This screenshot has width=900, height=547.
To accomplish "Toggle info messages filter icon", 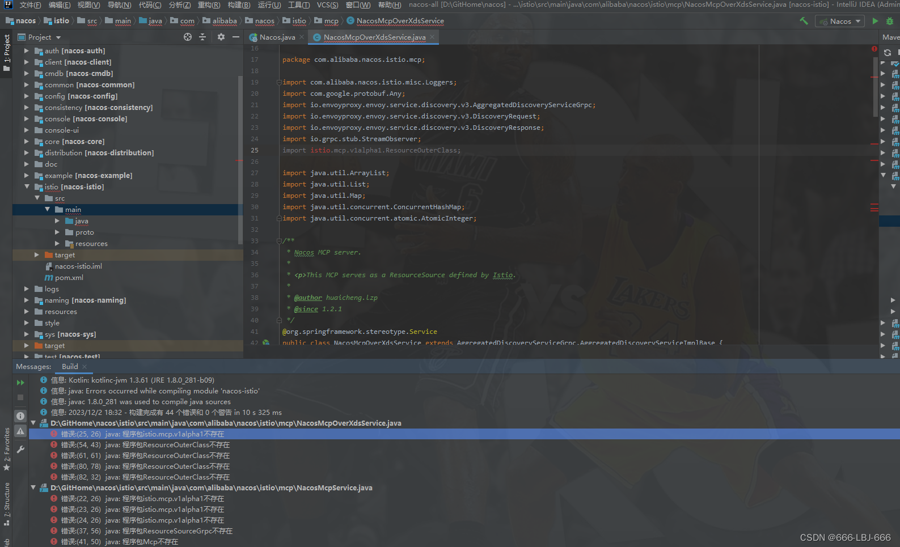I will click(x=20, y=416).
